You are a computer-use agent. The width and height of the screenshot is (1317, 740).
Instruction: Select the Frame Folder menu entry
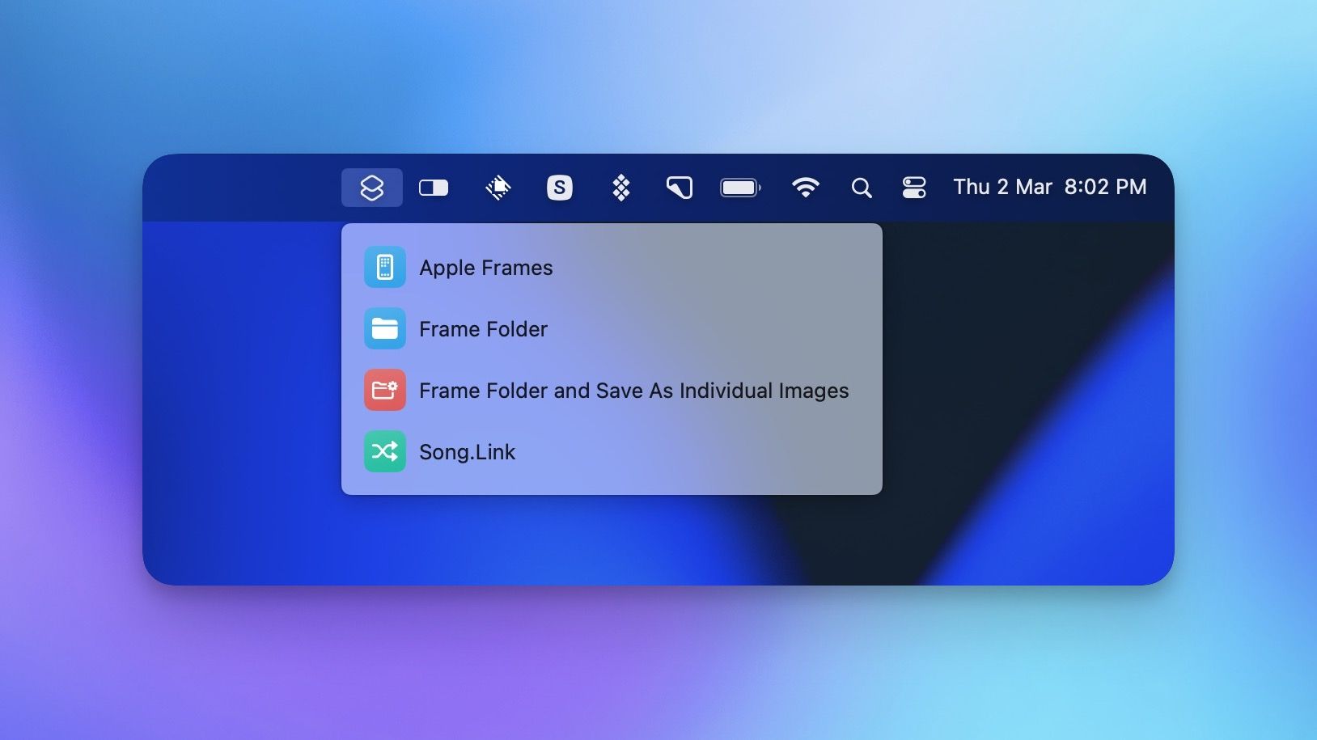[483, 329]
